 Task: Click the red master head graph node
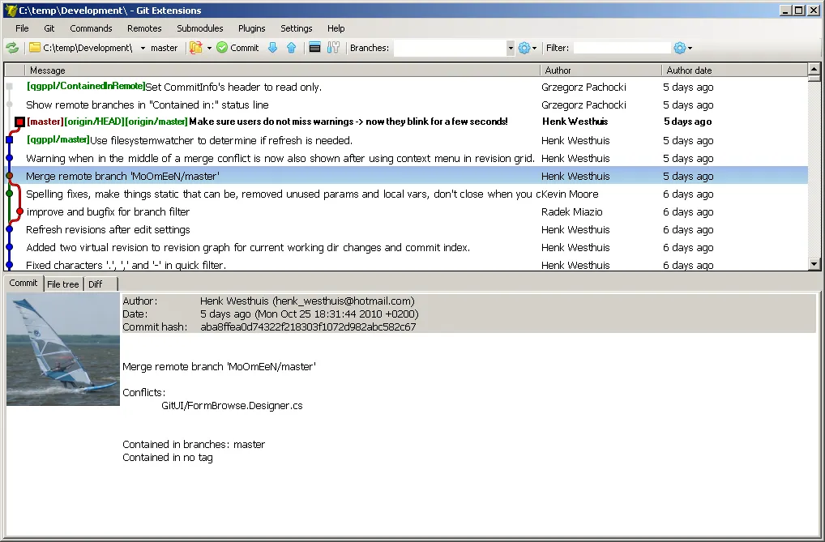[19, 122]
